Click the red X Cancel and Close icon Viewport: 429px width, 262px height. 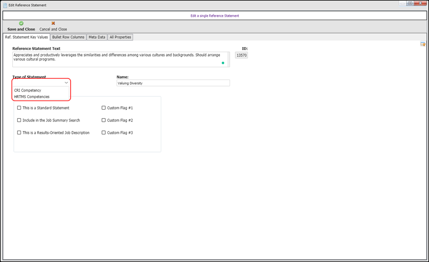(x=53, y=23)
